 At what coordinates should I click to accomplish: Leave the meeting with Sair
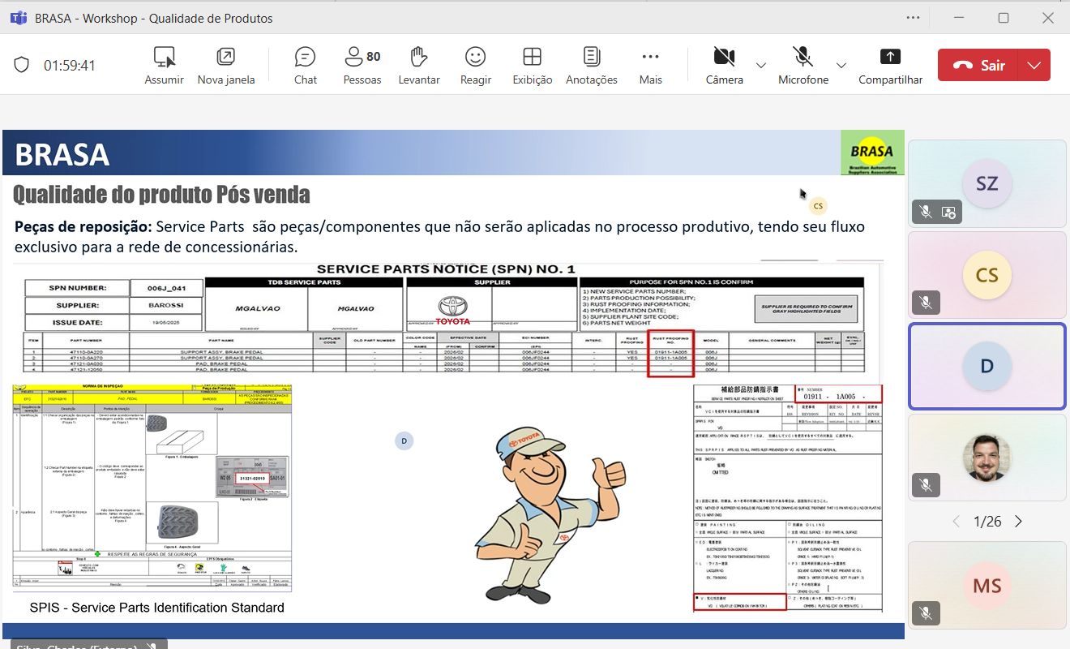pyautogui.click(x=978, y=66)
